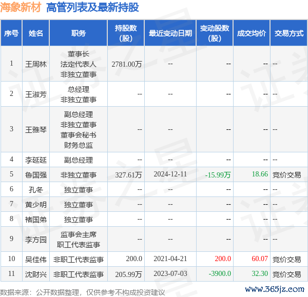Click the 姓名 column header
This screenshot has height=297, width=308.
click(x=36, y=33)
